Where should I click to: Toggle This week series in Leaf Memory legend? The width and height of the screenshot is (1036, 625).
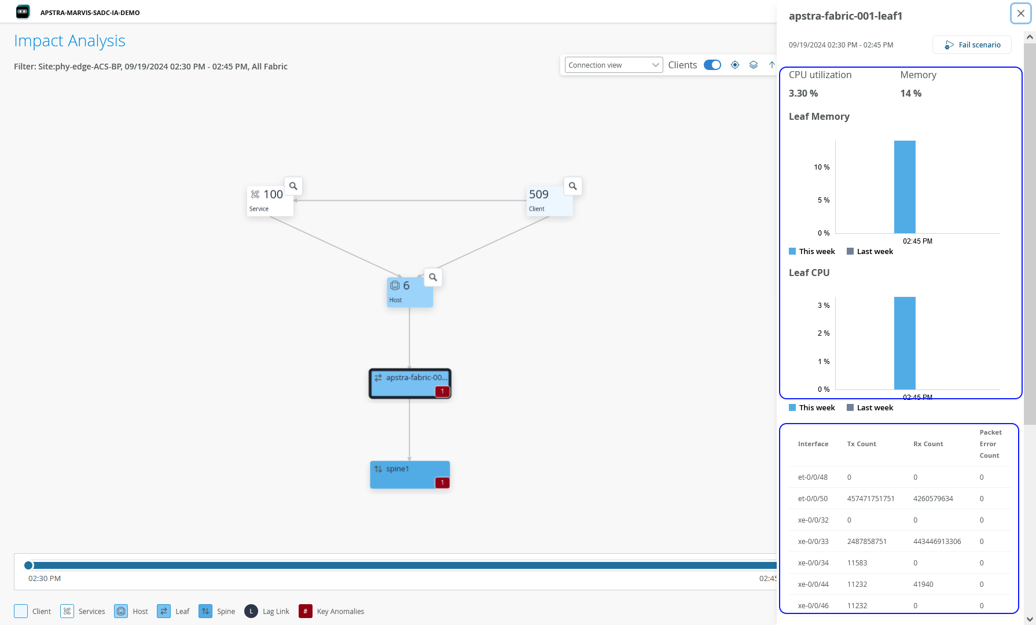click(x=812, y=251)
